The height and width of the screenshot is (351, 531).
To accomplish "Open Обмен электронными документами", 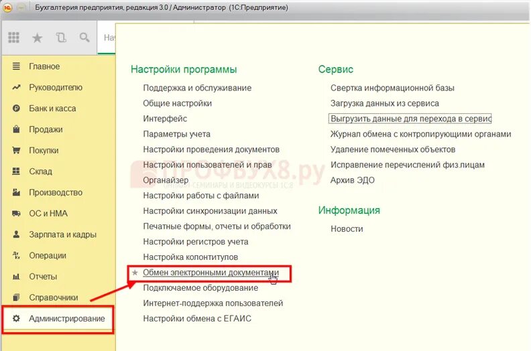I will (211, 273).
